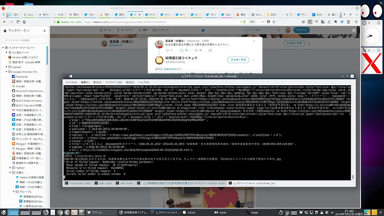Click フォローする on the profile header
Screen dimensions: 384x216
coord(294,43)
